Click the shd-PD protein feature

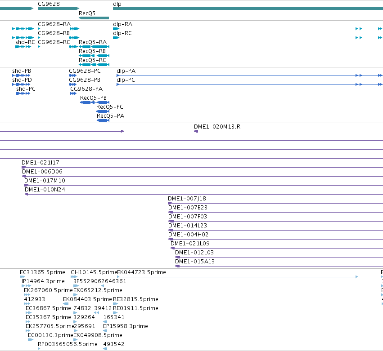coord(21,84)
